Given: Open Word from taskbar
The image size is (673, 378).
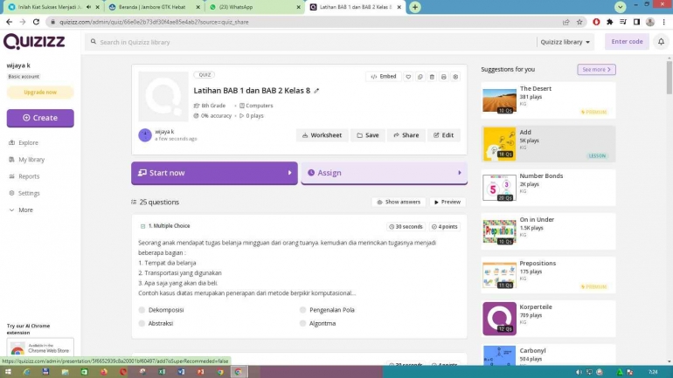Looking at the screenshot, I should 181,372.
